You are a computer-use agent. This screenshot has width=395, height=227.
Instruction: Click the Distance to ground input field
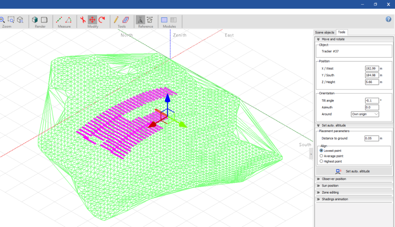tap(372, 138)
